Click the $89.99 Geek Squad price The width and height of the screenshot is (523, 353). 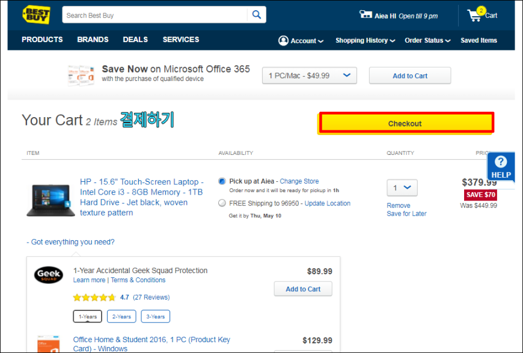click(320, 271)
